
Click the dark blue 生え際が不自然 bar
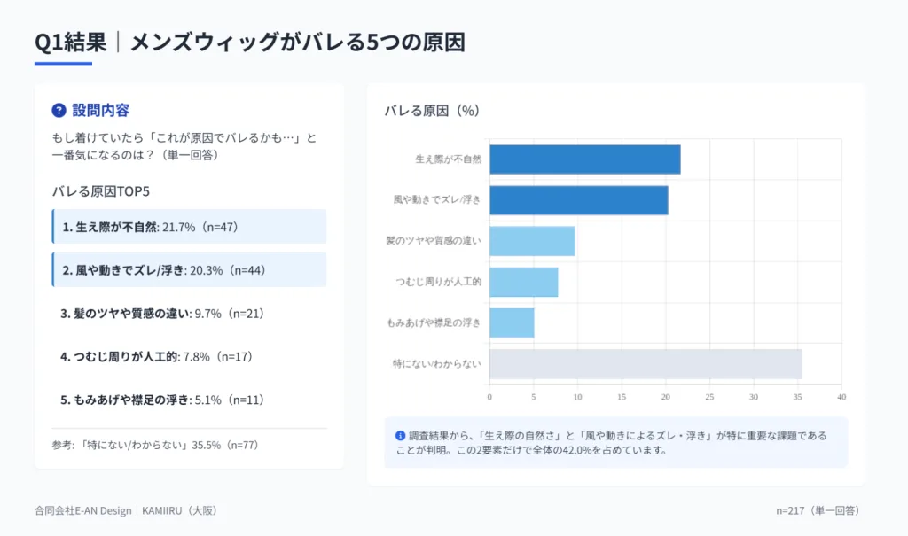pos(584,159)
